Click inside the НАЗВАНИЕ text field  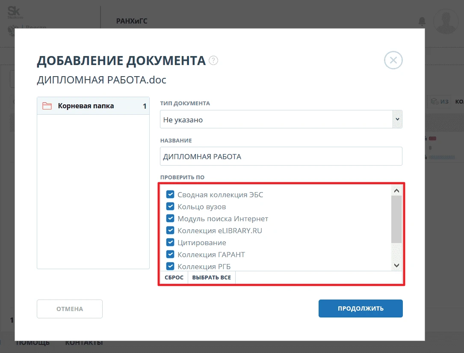click(x=281, y=156)
